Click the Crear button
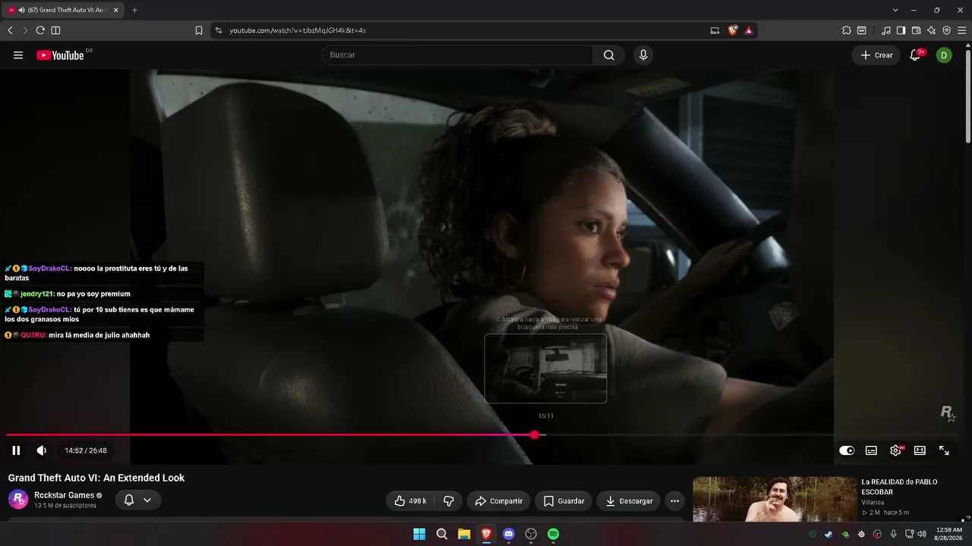972x546 pixels. tap(876, 55)
